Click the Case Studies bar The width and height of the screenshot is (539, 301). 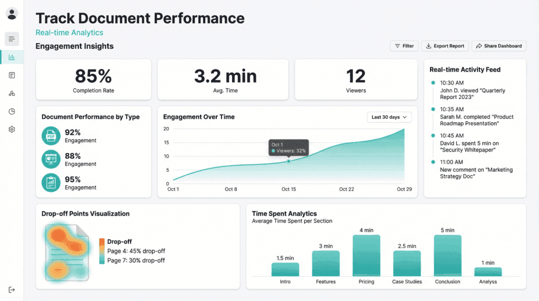tap(407, 263)
